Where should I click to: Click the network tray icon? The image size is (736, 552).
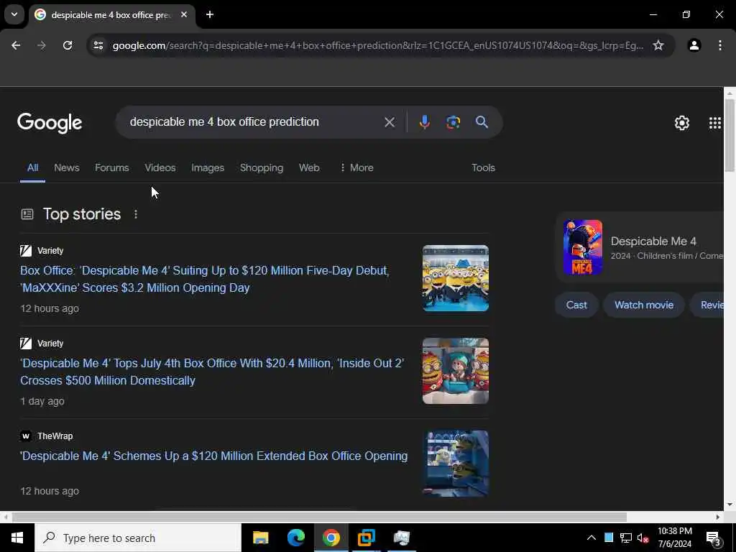coord(626,538)
